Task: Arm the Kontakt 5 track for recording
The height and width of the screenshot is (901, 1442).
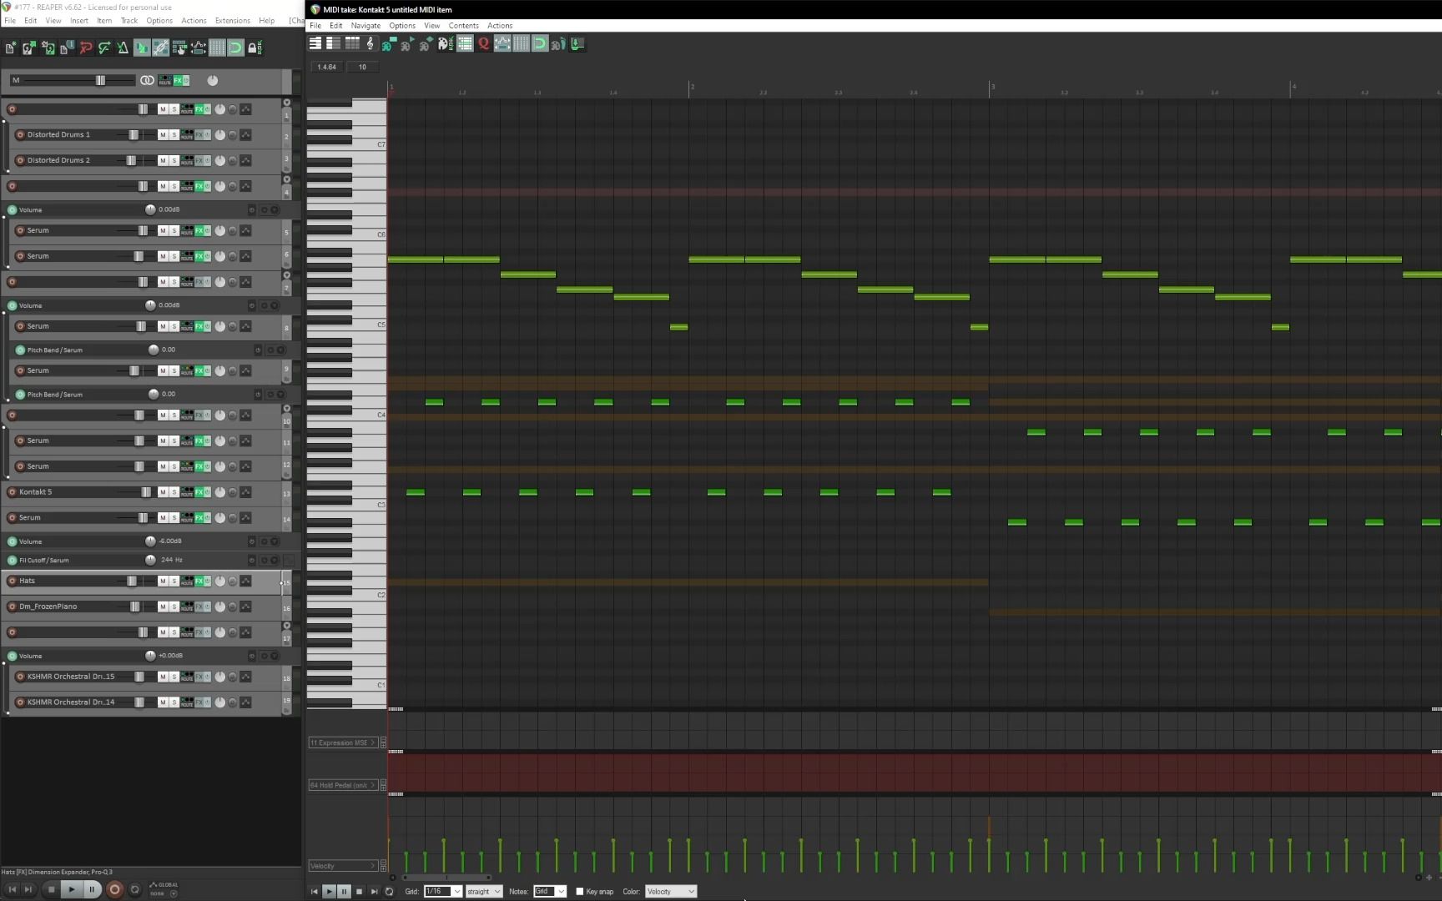Action: [x=12, y=492]
